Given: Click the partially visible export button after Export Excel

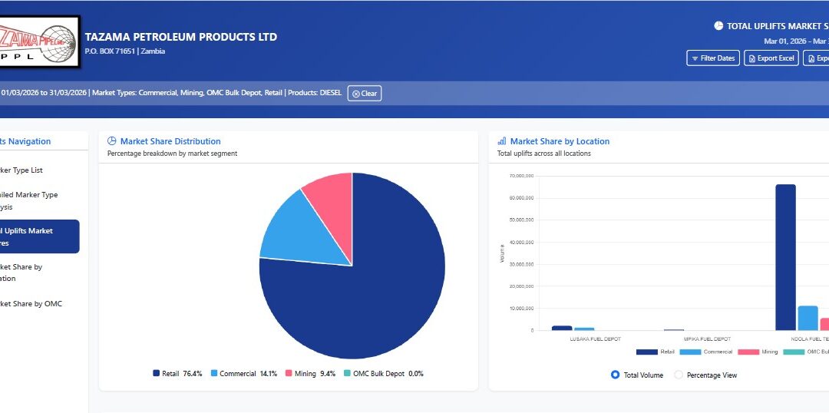Looking at the screenshot, I should 817,58.
